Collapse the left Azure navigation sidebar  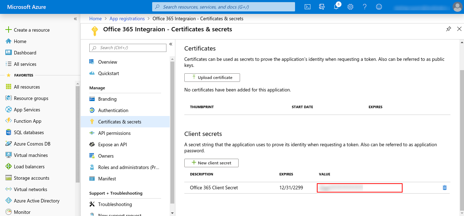click(x=75, y=19)
